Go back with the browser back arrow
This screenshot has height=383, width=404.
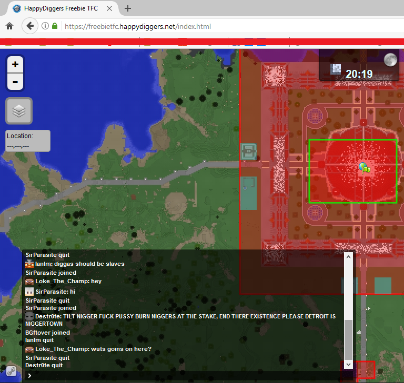30,26
